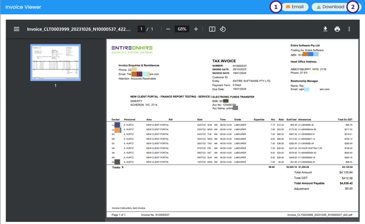Click the Email button in the header
The width and height of the screenshot is (365, 224).
(x=295, y=7)
